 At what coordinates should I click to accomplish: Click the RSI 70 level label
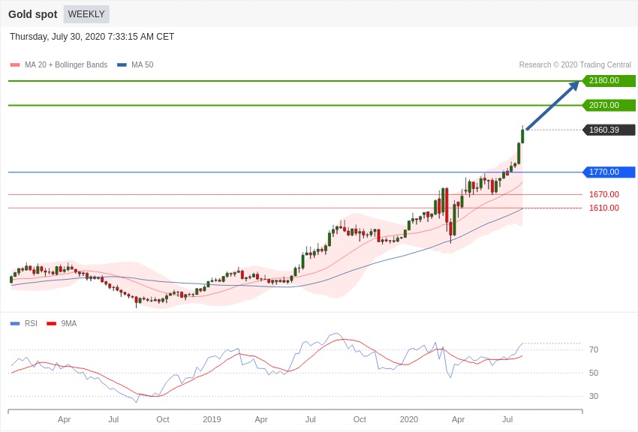pyautogui.click(x=594, y=349)
